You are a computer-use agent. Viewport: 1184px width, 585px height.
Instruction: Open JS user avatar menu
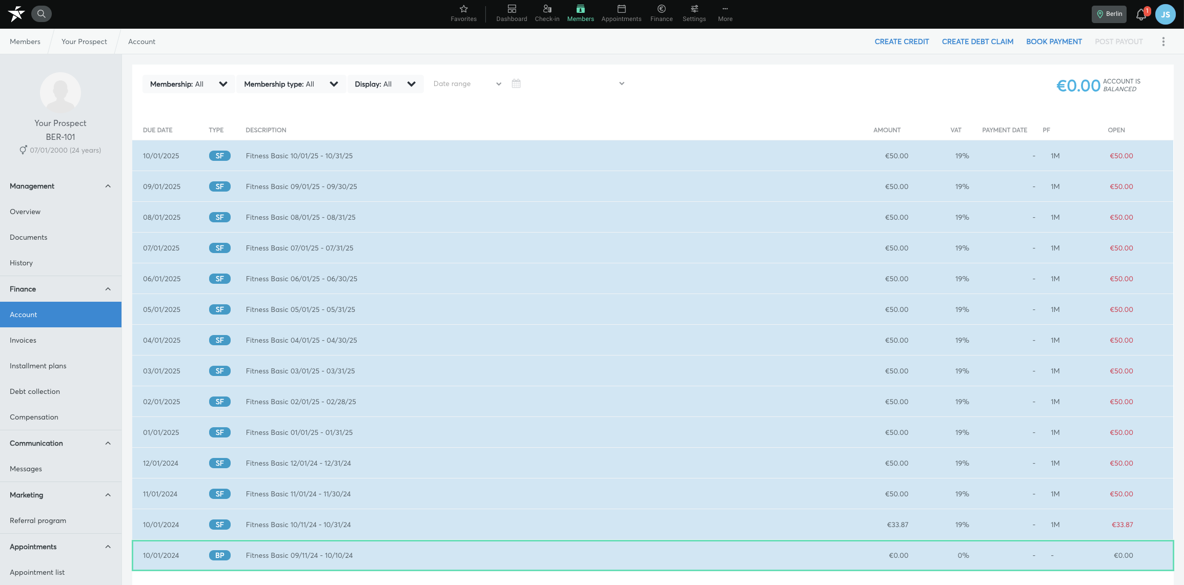coord(1165,14)
